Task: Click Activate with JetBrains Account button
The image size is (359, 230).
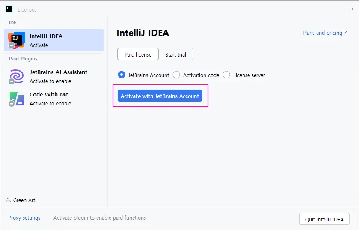Action: pyautogui.click(x=160, y=96)
